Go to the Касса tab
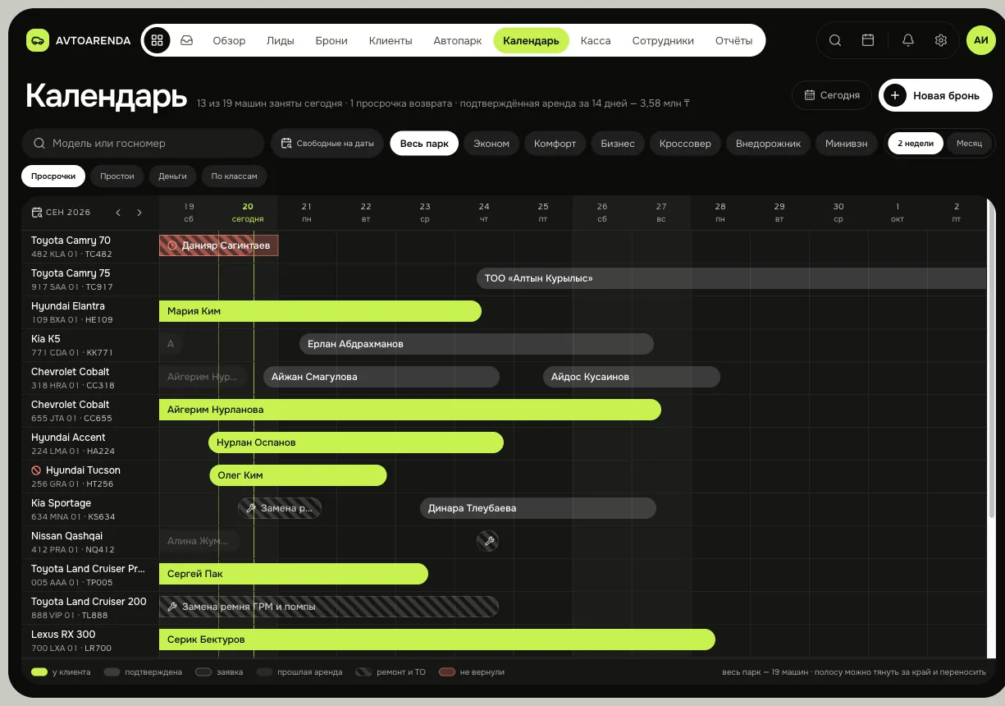 (596, 40)
